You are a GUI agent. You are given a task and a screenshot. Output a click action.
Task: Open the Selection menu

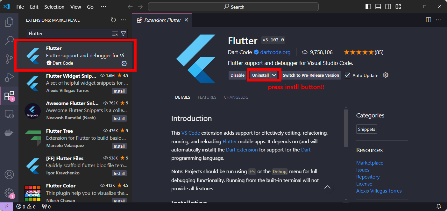[54, 7]
